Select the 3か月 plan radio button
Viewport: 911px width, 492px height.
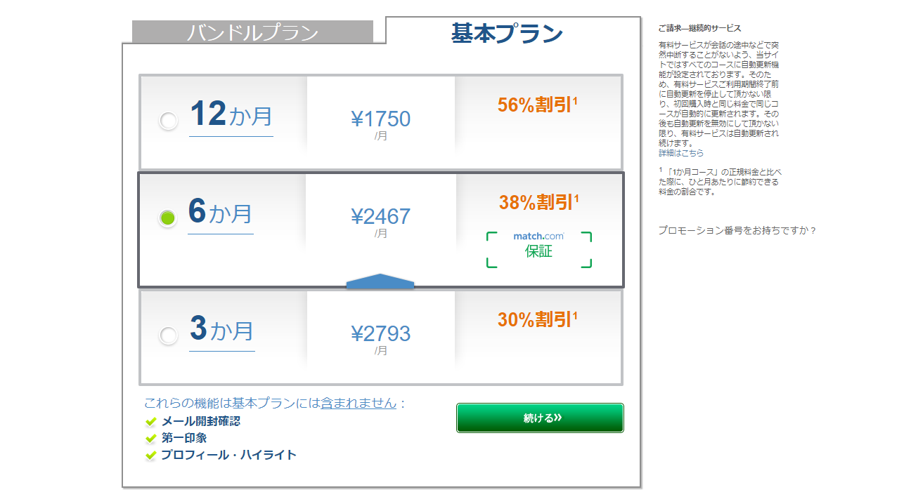(x=168, y=335)
